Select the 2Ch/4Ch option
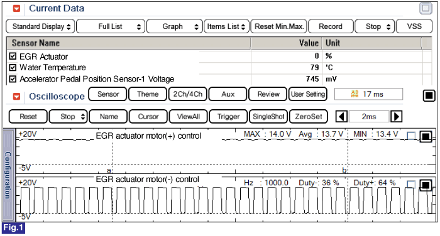This screenshot has height=236, width=440. (x=188, y=94)
